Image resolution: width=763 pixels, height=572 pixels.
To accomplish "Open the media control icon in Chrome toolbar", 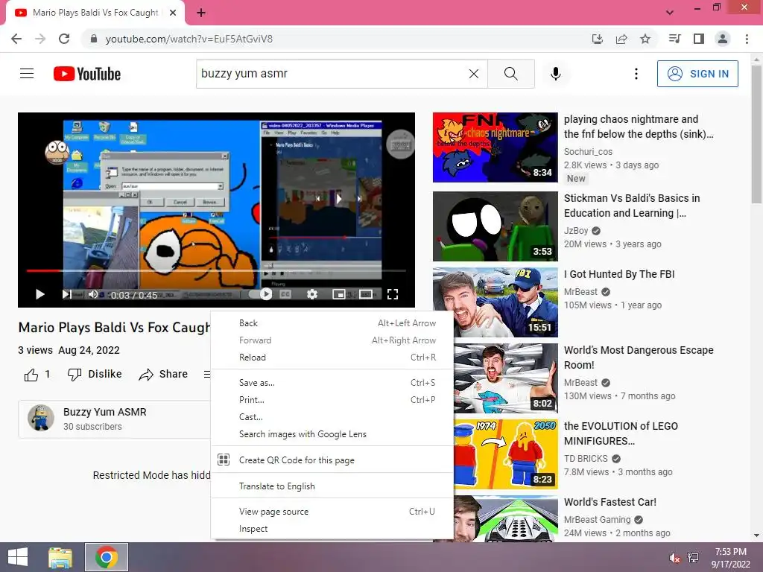I will tap(674, 39).
